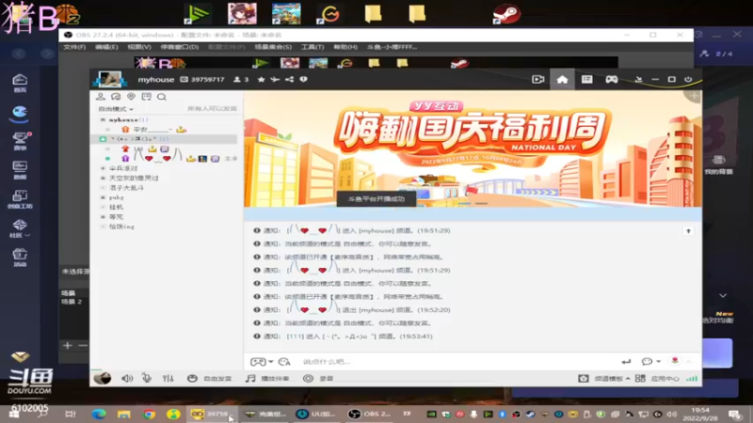Click the airplane icon in YY header

(275, 79)
